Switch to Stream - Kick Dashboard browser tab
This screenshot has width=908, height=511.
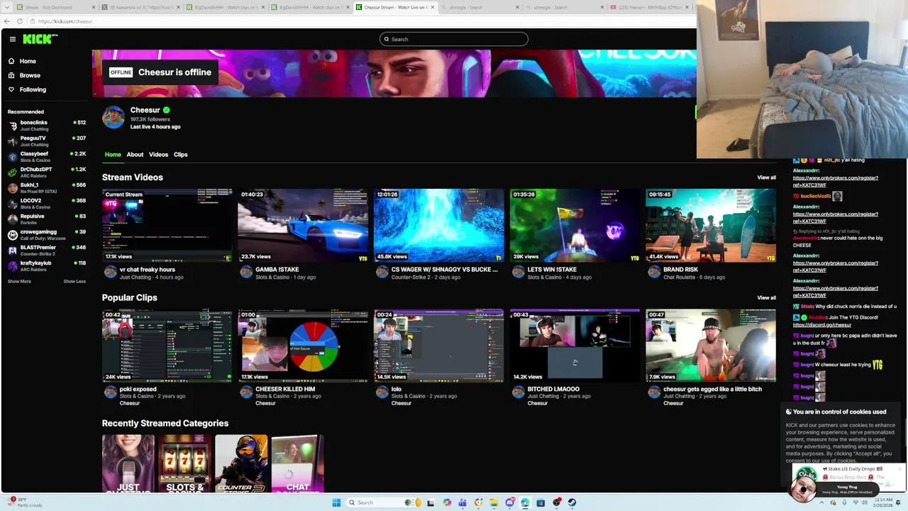tap(55, 7)
